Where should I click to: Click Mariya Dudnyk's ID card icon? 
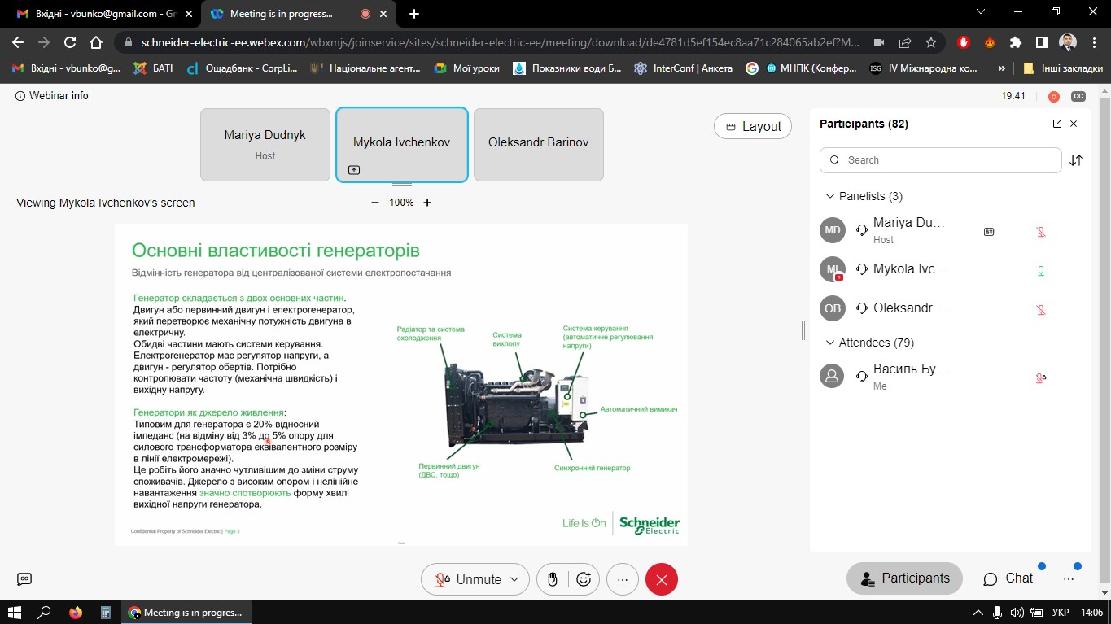click(989, 232)
